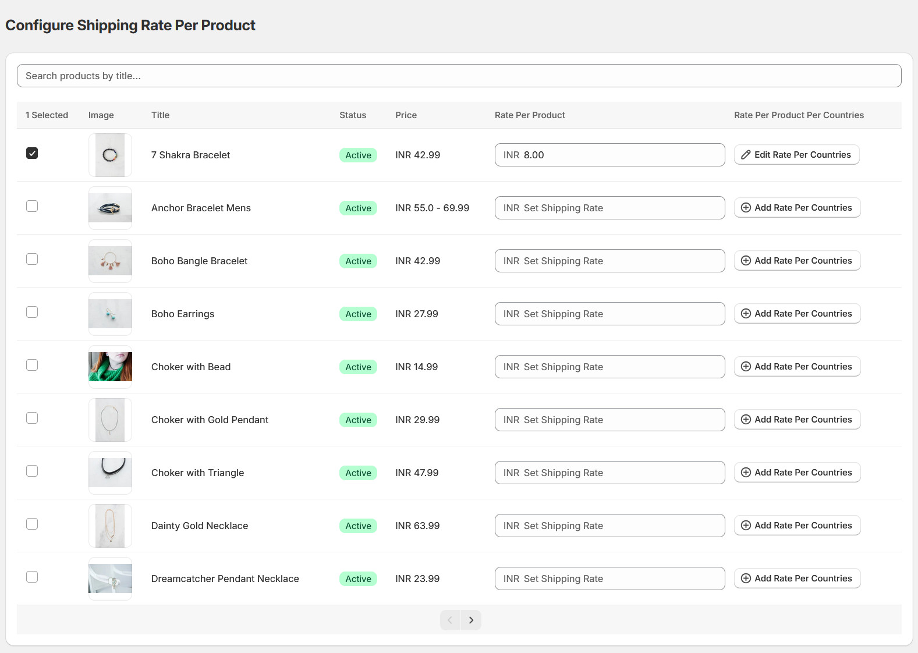Select Dainty Gold Necklace checkbox
918x653 pixels.
click(32, 524)
